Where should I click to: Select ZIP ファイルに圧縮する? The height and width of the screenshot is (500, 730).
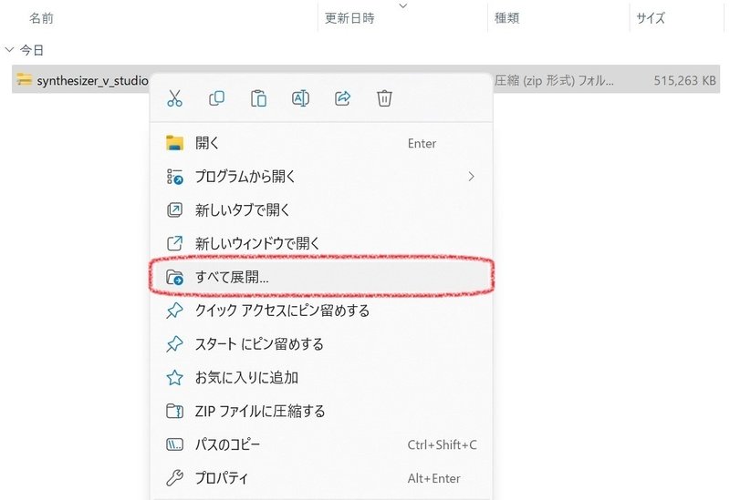point(321,411)
